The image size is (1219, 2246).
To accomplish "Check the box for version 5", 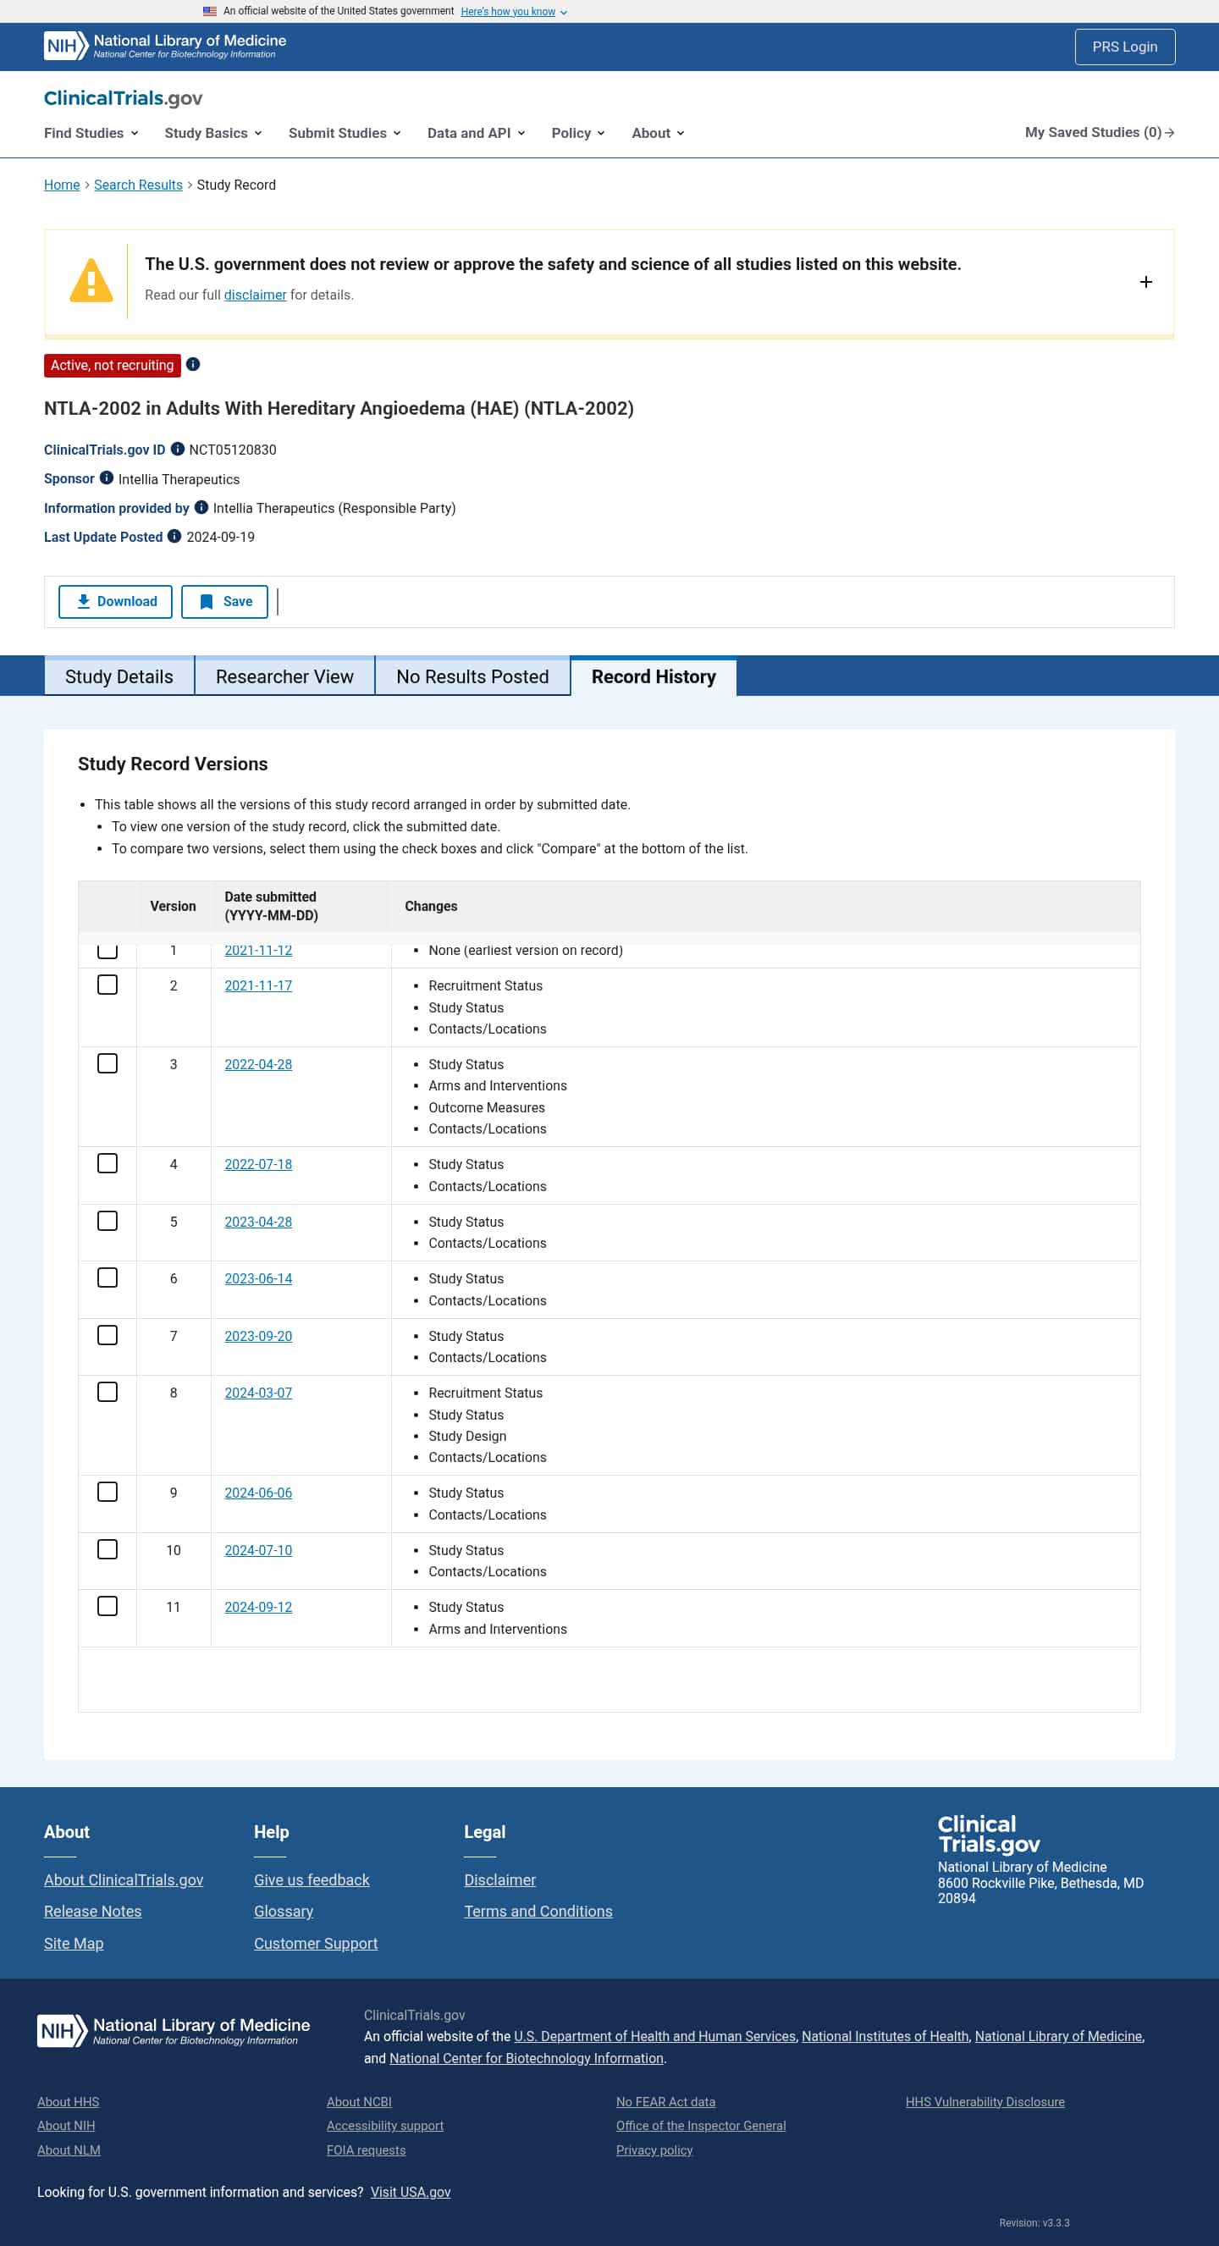I will 108,1221.
